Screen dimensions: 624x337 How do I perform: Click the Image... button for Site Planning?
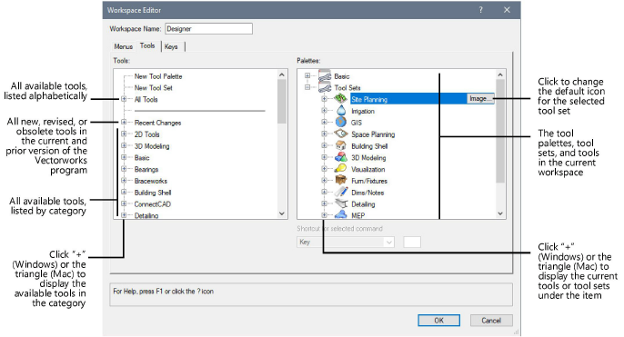coord(480,98)
